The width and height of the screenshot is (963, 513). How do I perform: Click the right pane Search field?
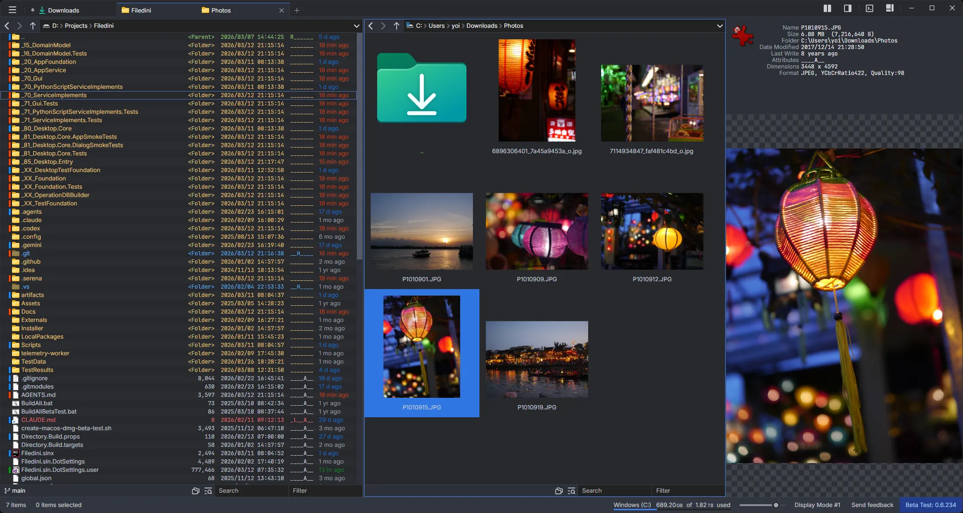[613, 490]
